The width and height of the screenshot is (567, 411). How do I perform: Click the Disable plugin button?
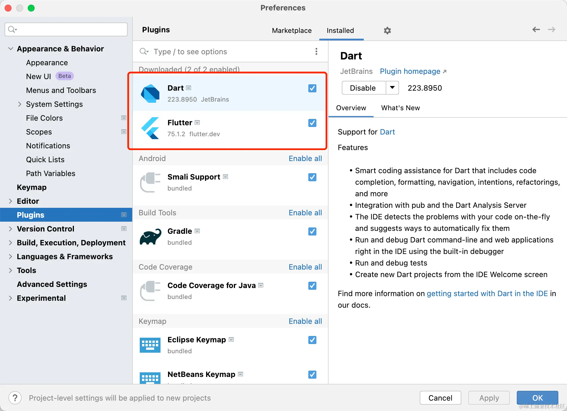[x=363, y=88]
